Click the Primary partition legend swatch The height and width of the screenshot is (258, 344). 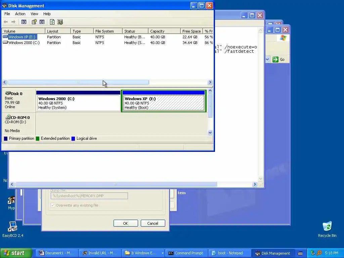[x=6, y=138]
